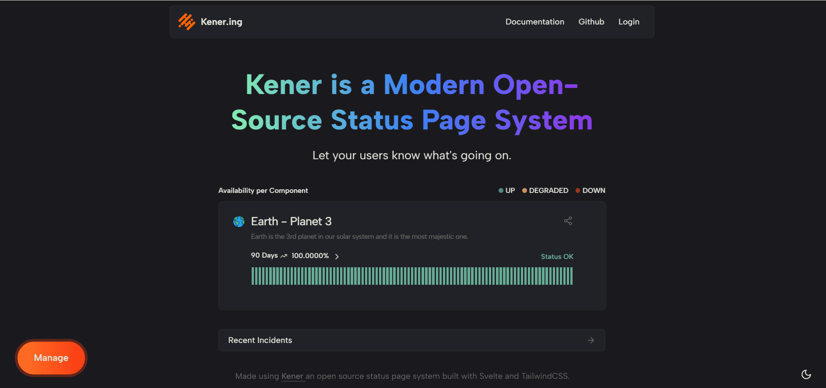Click the 90-day uptime bar chart

coord(412,276)
